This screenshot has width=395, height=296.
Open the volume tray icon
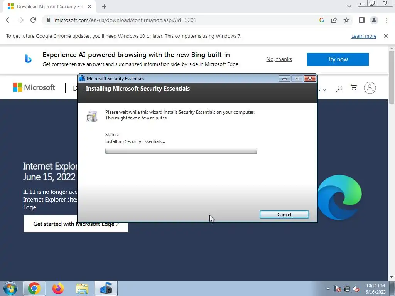pyautogui.click(x=356, y=289)
